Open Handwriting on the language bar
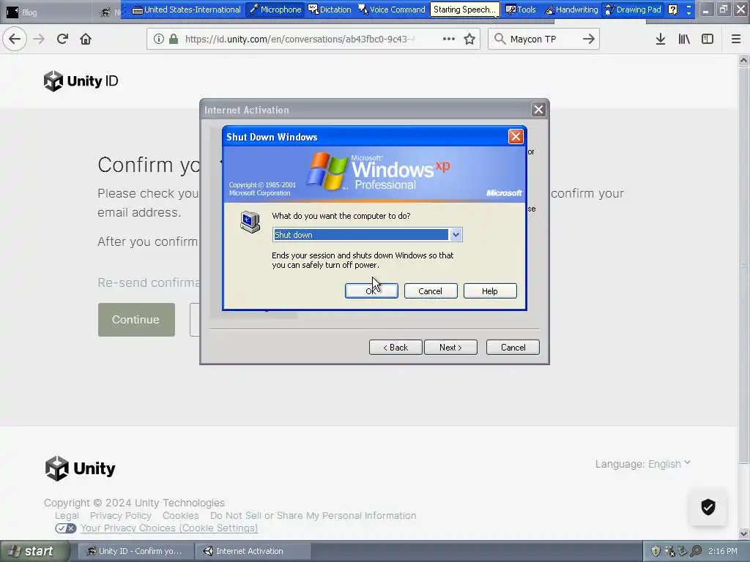Image resolution: width=750 pixels, height=562 pixels. 571,10
